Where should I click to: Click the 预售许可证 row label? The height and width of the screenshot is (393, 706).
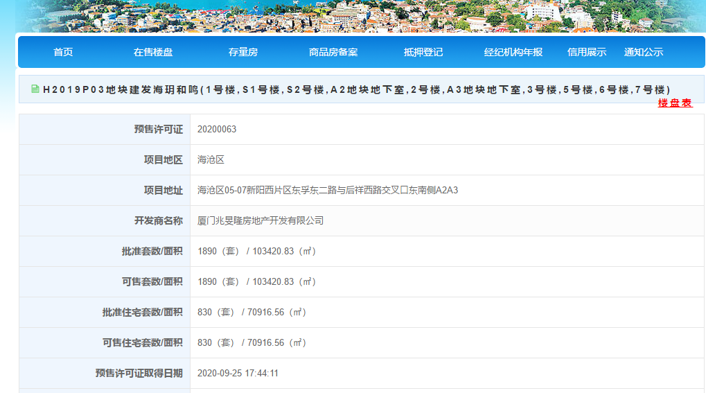coord(159,130)
